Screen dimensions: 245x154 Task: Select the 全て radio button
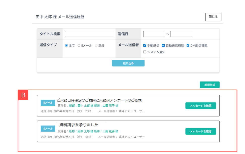66,46
